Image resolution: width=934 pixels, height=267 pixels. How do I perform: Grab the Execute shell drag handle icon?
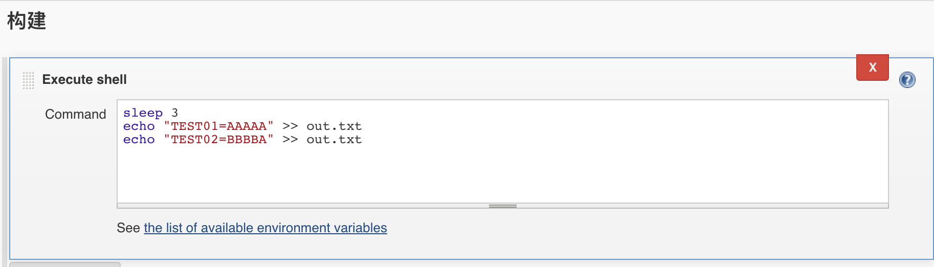coord(28,80)
